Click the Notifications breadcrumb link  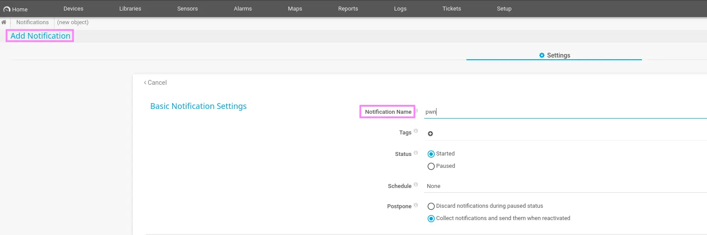[32, 22]
